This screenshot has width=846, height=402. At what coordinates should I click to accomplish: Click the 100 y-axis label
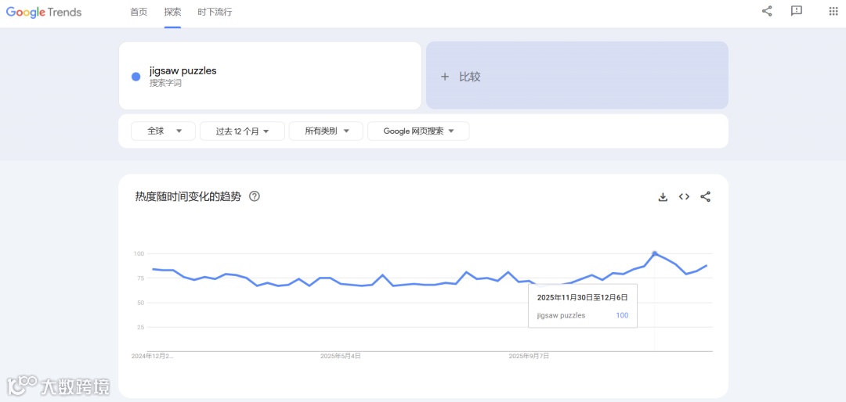click(x=139, y=254)
